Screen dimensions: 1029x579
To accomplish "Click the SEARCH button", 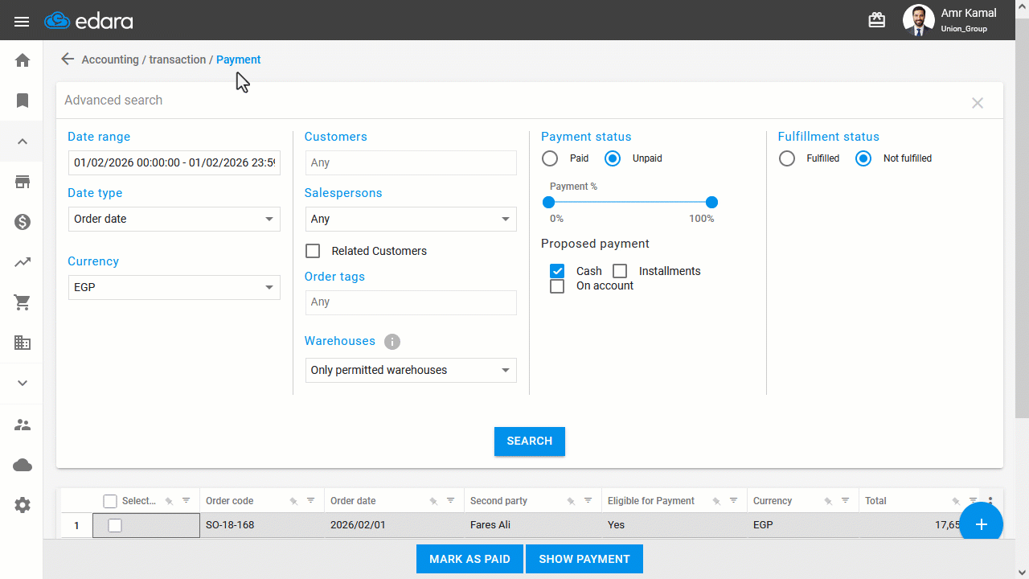I will coord(530,441).
